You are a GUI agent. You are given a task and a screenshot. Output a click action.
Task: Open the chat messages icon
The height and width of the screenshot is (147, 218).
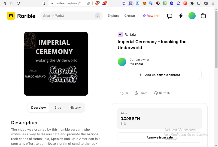click(169, 16)
